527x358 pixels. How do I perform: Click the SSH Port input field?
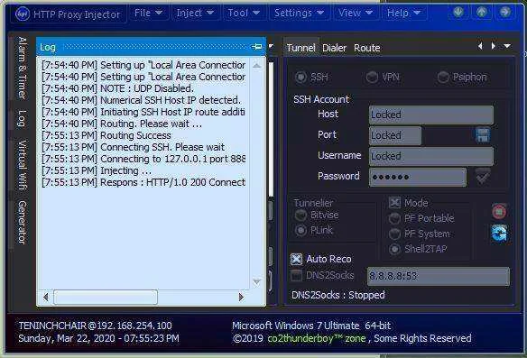pyautogui.click(x=395, y=135)
